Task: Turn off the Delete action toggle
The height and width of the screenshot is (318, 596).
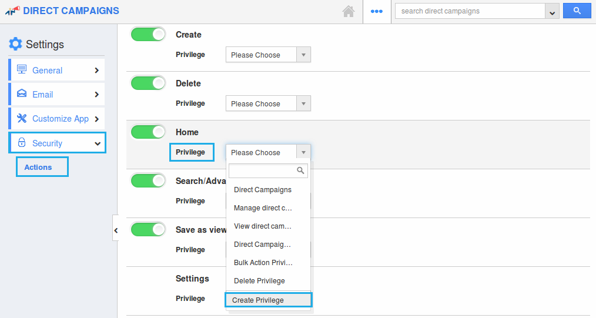Action: tap(148, 83)
